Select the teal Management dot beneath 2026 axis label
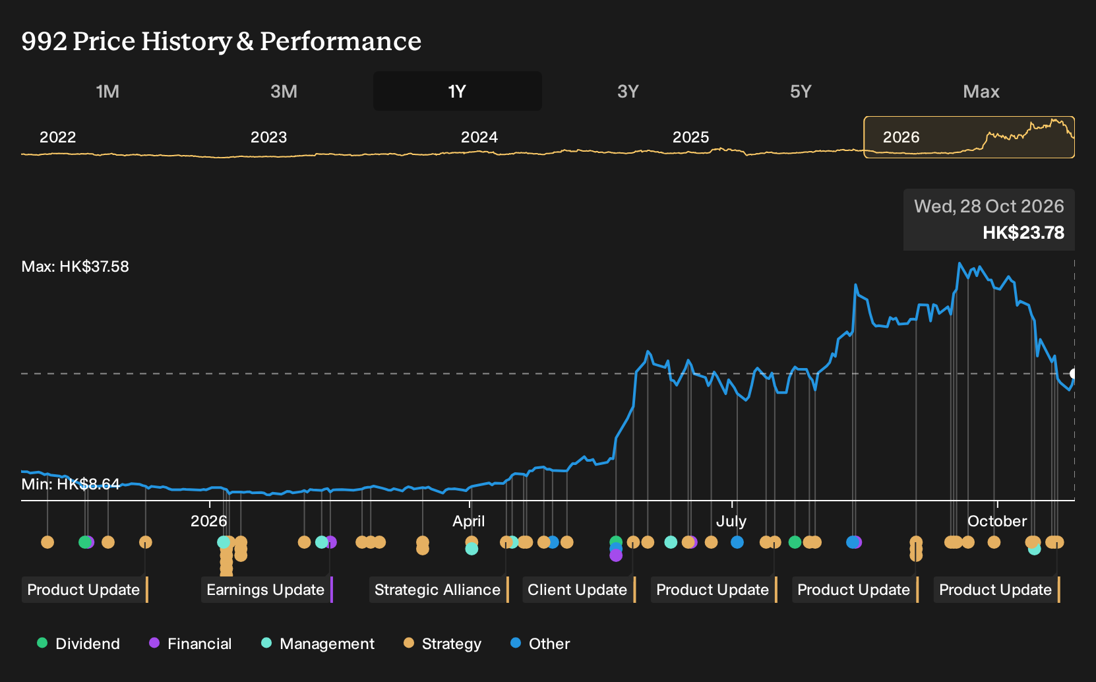The height and width of the screenshot is (682, 1096). (224, 542)
